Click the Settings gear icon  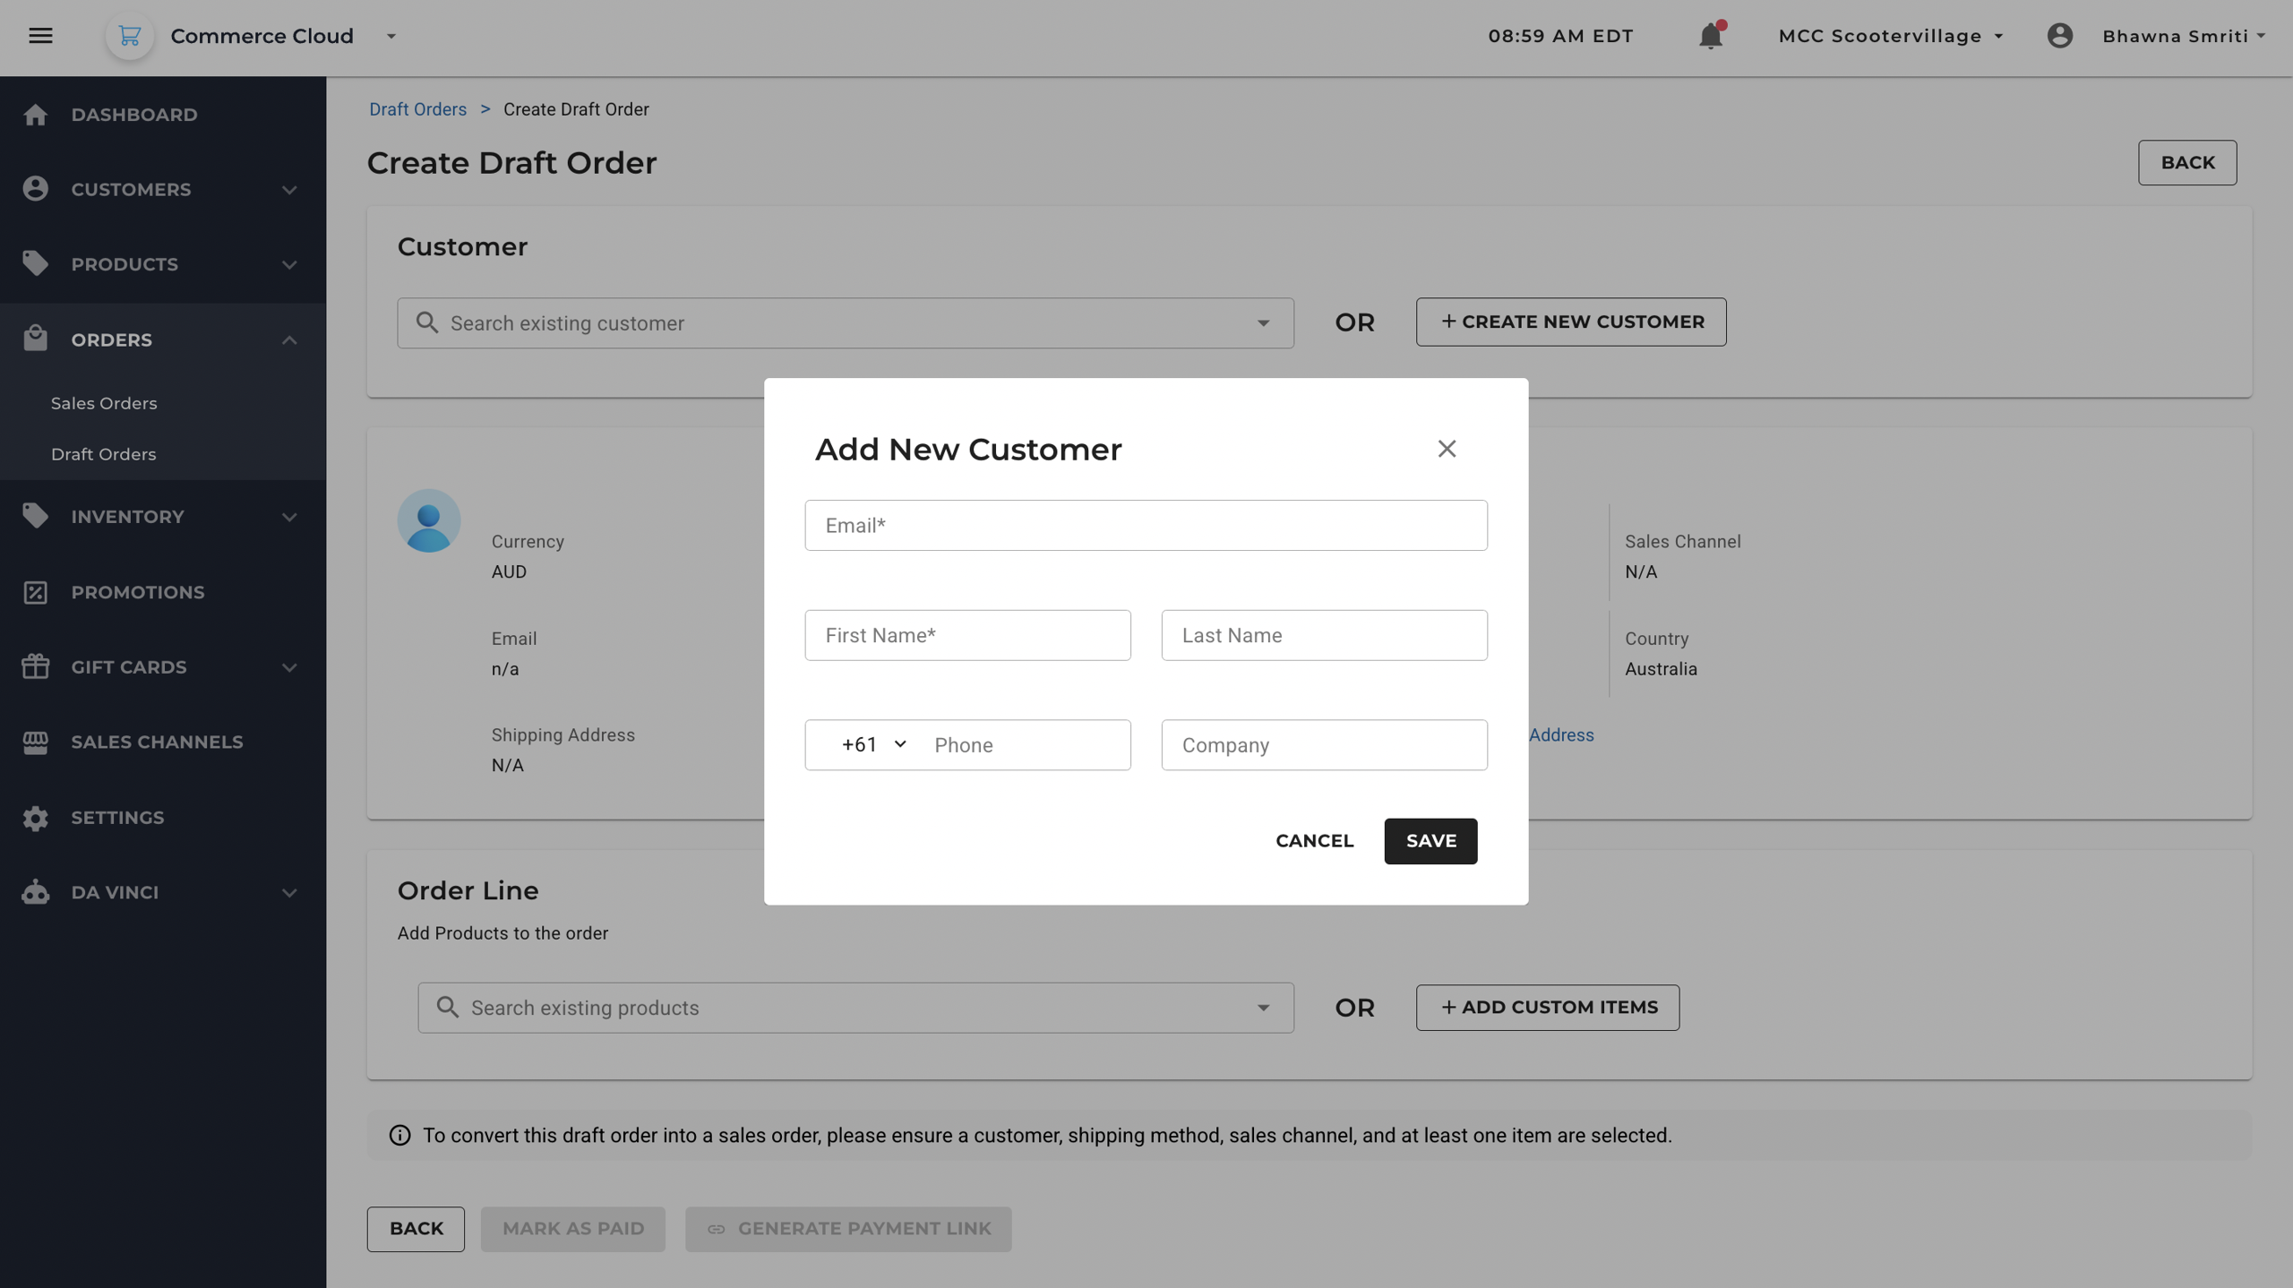(36, 818)
